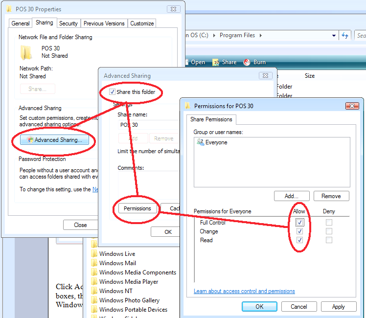Toggle the Share this folder checkbox
Viewport: 366px width, 318px height.
(112, 92)
